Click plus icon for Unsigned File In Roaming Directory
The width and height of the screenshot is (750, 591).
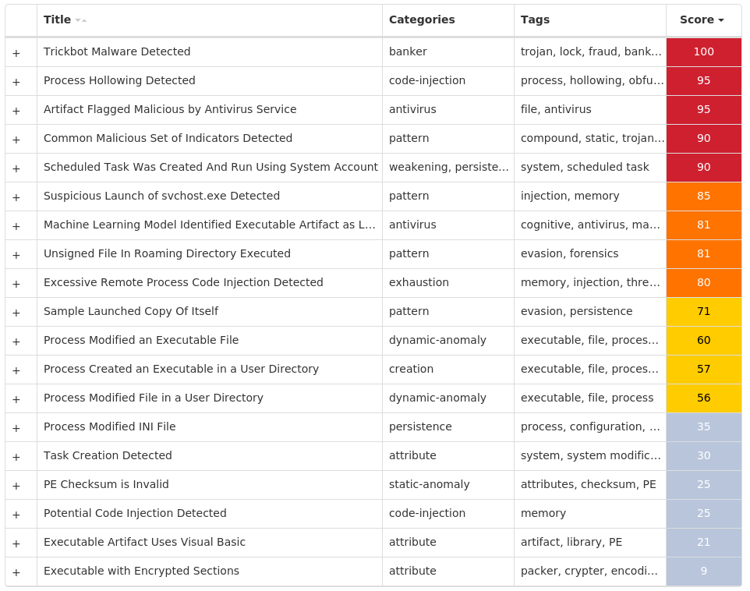[x=16, y=255]
